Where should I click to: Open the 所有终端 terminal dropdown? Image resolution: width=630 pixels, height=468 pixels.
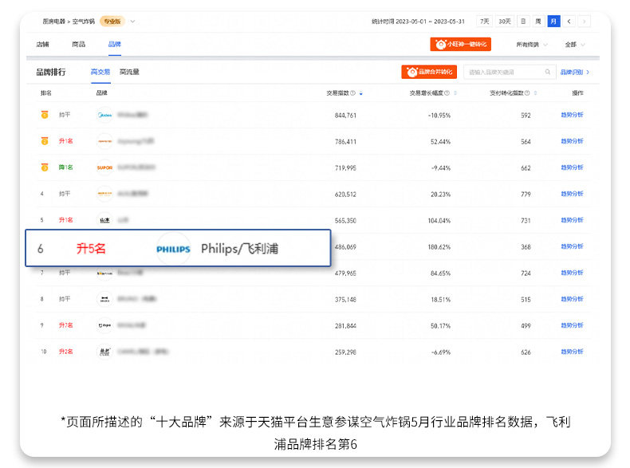532,45
